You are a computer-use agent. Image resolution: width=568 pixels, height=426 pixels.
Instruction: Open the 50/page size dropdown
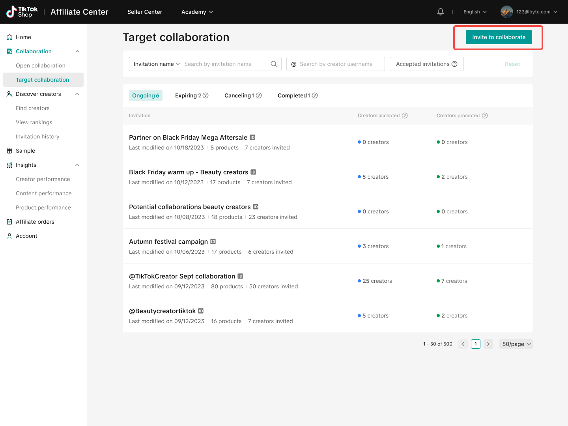pos(516,344)
